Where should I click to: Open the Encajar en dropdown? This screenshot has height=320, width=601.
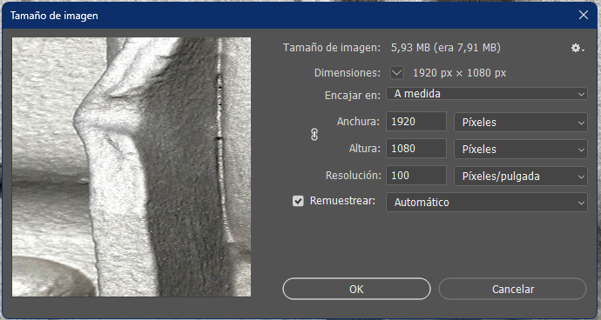[x=486, y=94]
